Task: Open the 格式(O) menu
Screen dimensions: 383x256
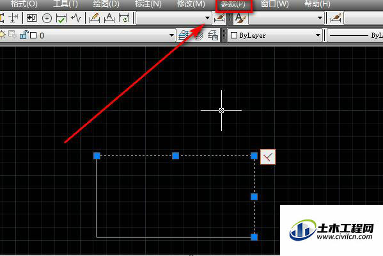Action: tap(24, 4)
